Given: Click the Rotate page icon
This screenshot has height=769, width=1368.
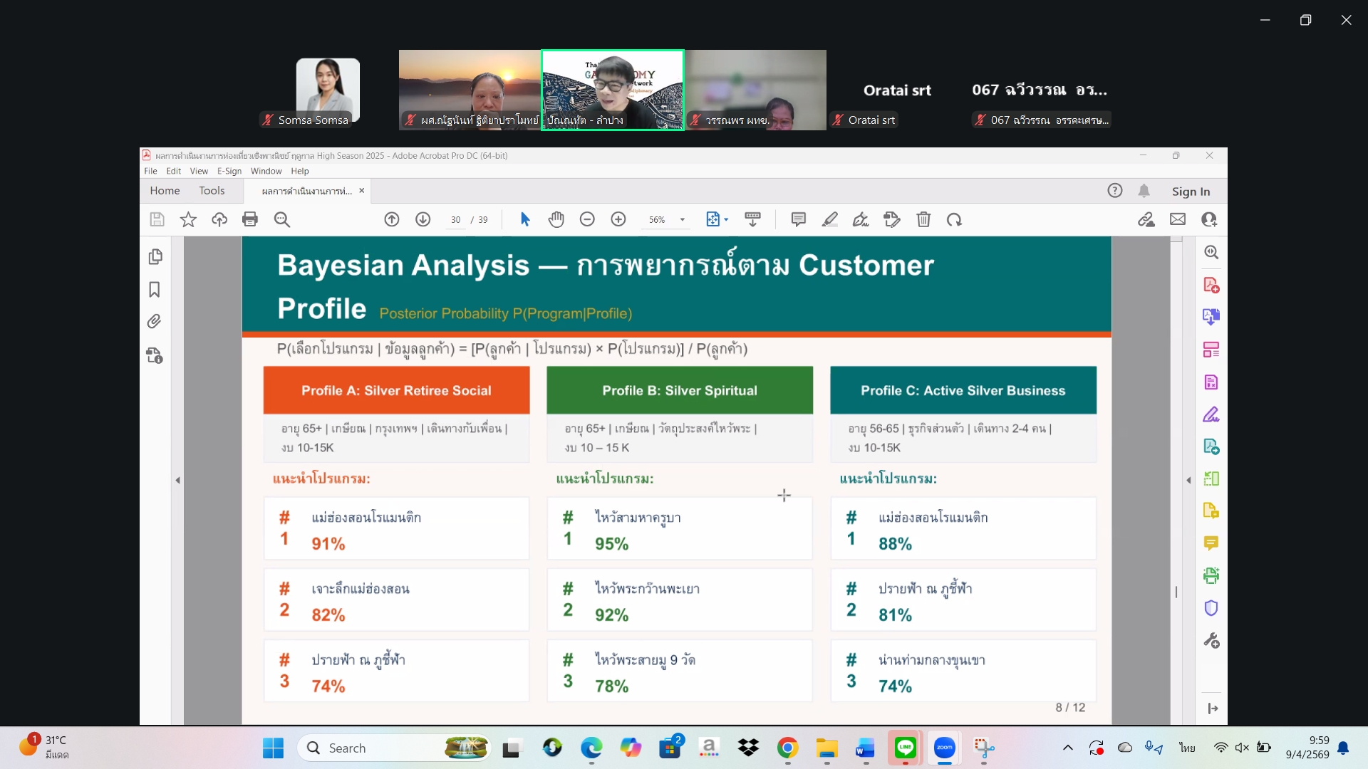Looking at the screenshot, I should 954,219.
